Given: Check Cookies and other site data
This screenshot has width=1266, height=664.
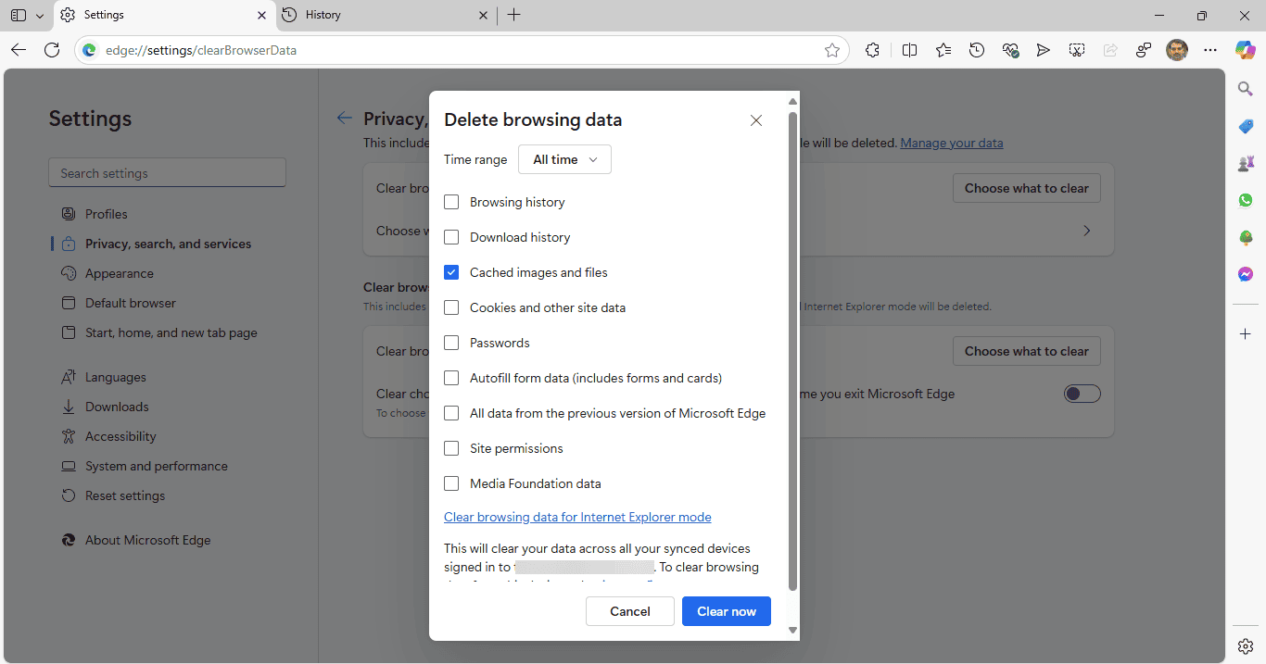Looking at the screenshot, I should 451,307.
